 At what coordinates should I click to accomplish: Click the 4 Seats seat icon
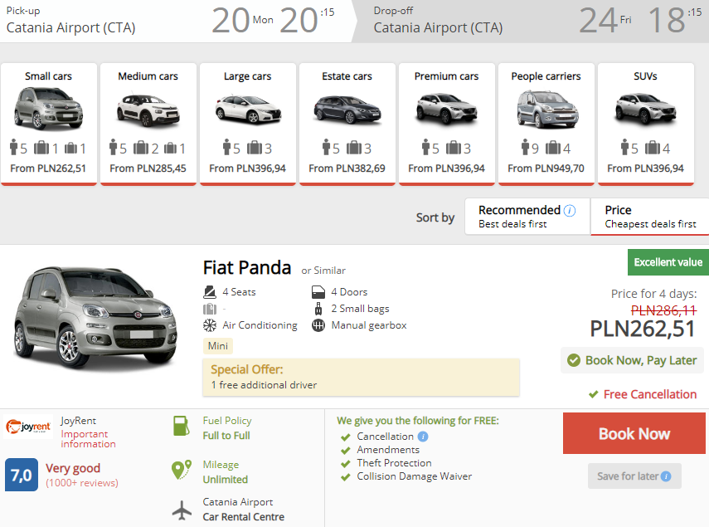tap(209, 292)
